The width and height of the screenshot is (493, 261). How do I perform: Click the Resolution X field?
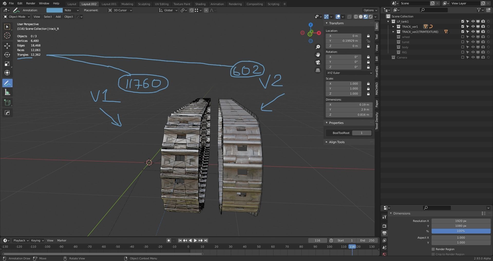click(461, 221)
